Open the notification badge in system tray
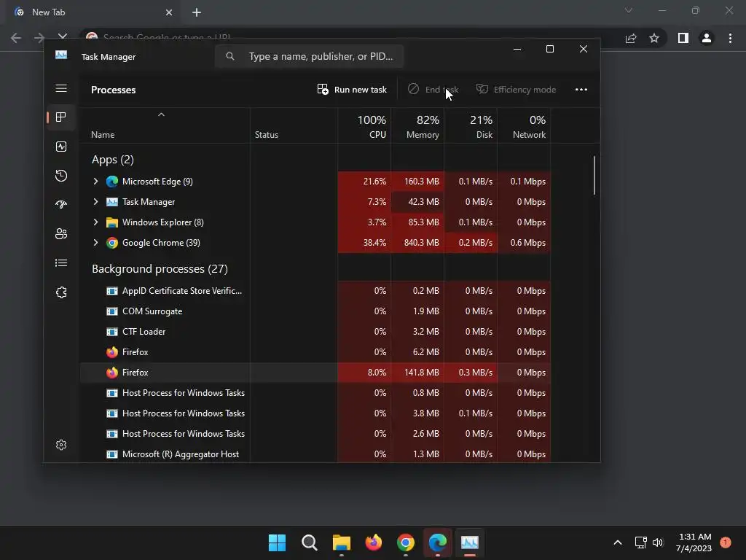 pyautogui.click(x=726, y=542)
